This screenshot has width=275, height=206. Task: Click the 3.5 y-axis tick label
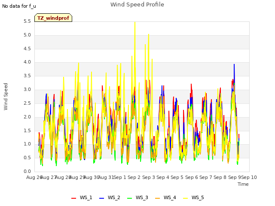(x=27, y=76)
